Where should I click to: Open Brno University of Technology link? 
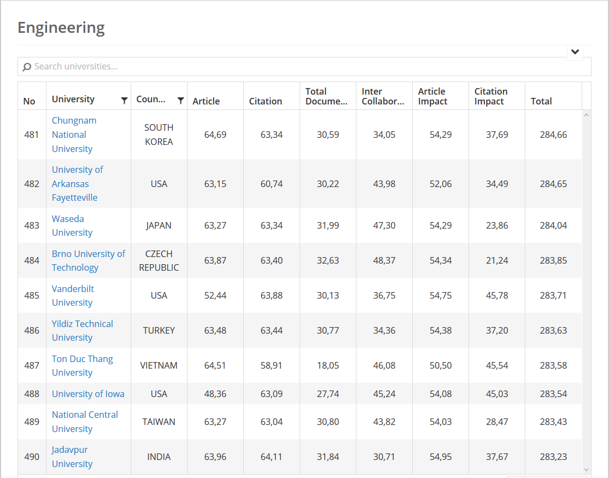pos(89,260)
